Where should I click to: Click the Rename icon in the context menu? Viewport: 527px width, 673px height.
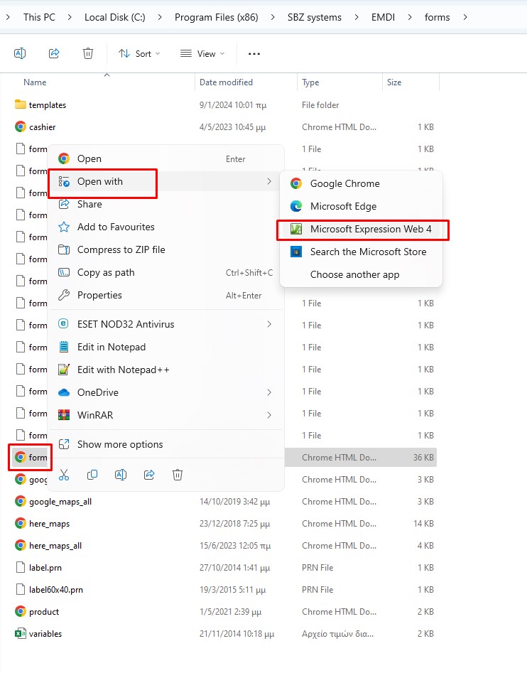121,475
